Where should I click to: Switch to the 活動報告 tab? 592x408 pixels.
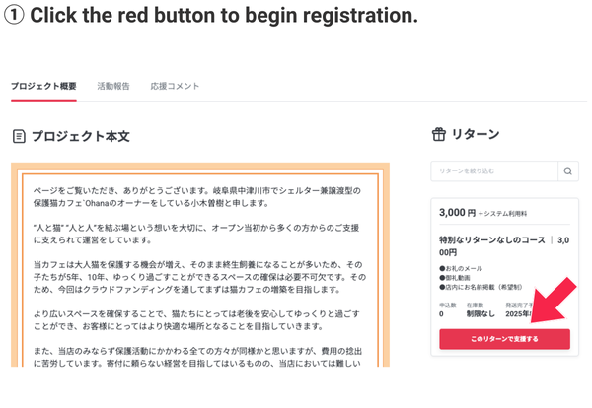click(113, 86)
